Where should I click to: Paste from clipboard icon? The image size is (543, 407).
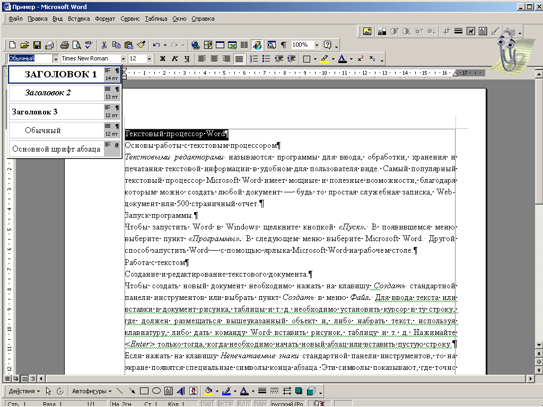tap(128, 45)
